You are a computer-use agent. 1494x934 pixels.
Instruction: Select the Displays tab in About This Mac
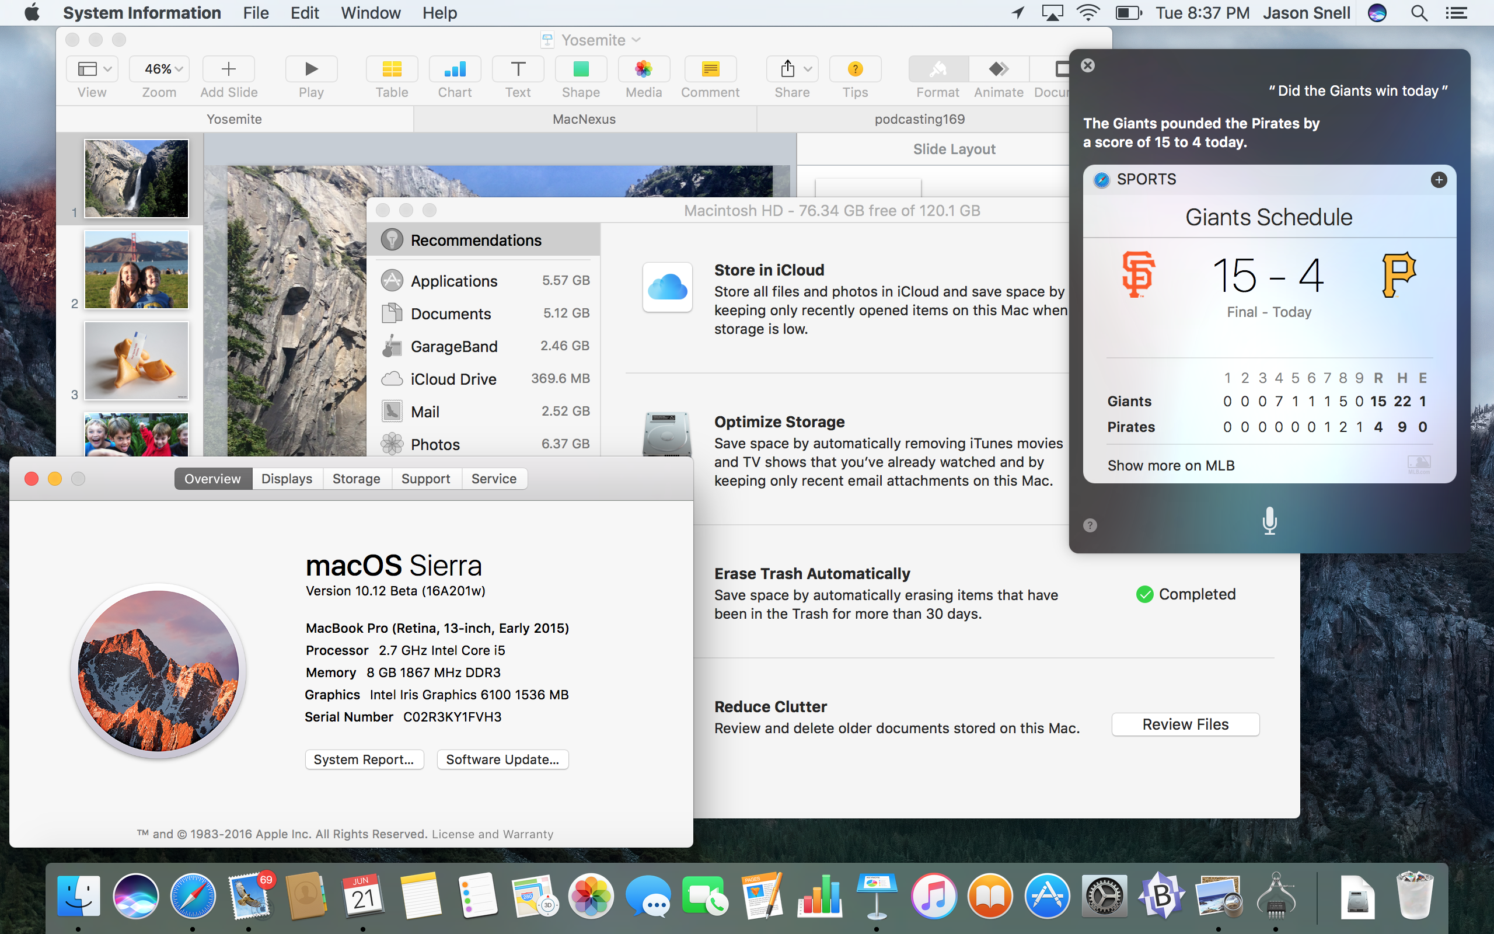pos(287,478)
